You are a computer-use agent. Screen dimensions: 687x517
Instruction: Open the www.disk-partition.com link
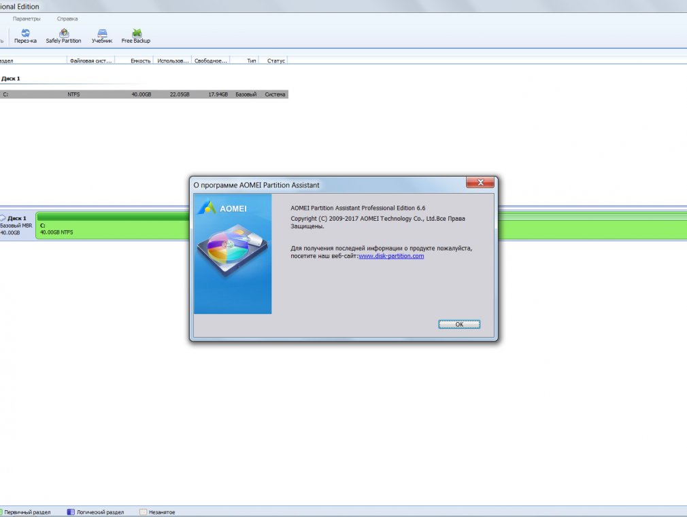pyautogui.click(x=391, y=255)
